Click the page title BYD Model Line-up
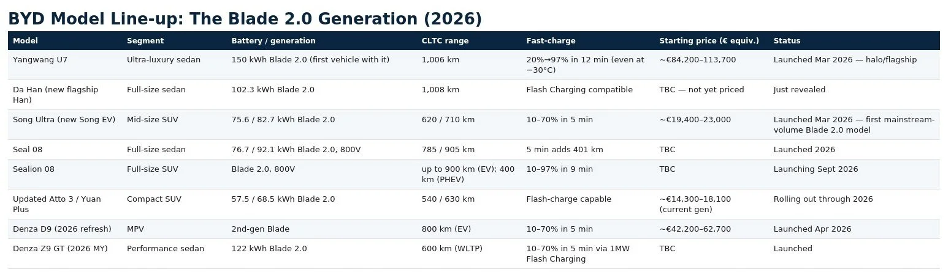951x272 pixels. click(x=245, y=19)
